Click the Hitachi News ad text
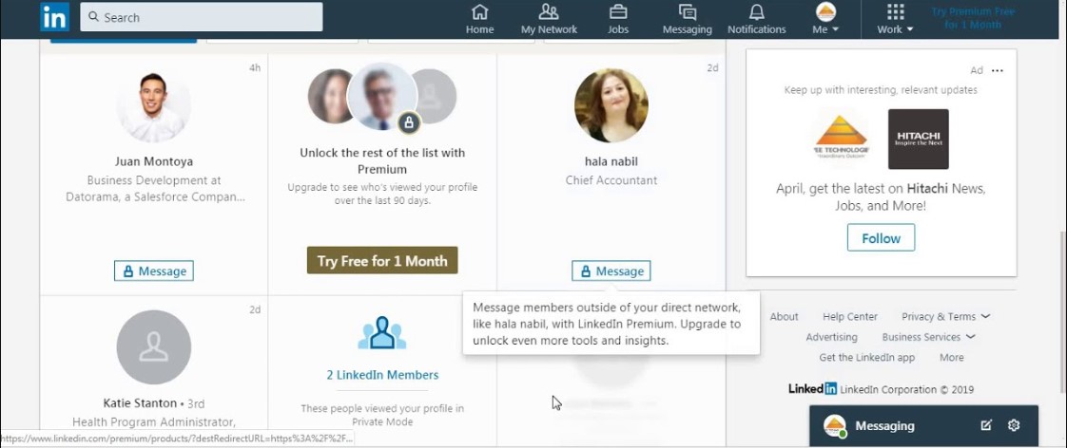The image size is (1067, 448). pyautogui.click(x=882, y=196)
